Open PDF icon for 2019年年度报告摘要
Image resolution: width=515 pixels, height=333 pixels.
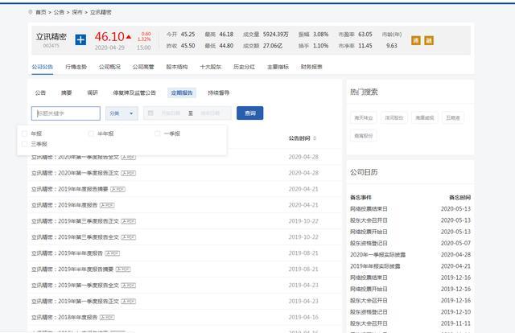click(x=117, y=189)
